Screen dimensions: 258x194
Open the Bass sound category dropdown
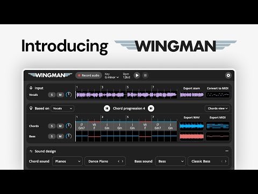pos(170,161)
